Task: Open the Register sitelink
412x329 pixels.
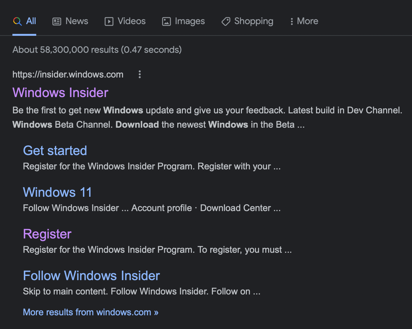Action: [x=47, y=234]
